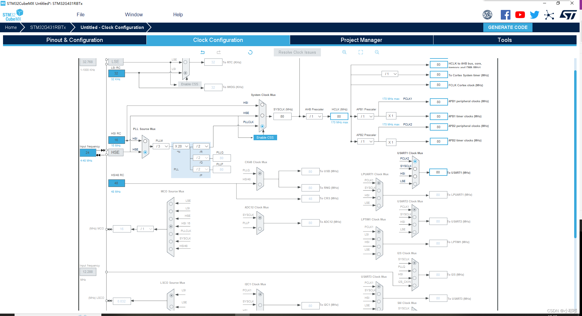Select HSI48 in CK48 Clock Mux
Viewport: 582px width, 316px height.
coord(260,184)
